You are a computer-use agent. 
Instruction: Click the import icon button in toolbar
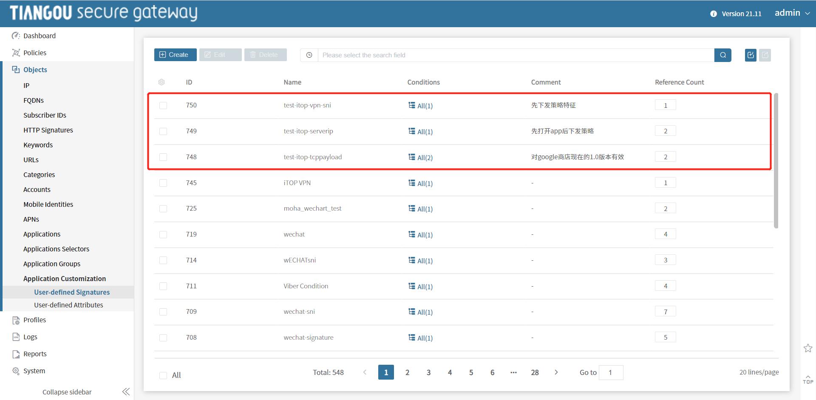751,55
